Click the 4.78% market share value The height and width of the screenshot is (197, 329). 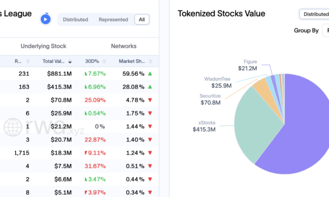135,100
